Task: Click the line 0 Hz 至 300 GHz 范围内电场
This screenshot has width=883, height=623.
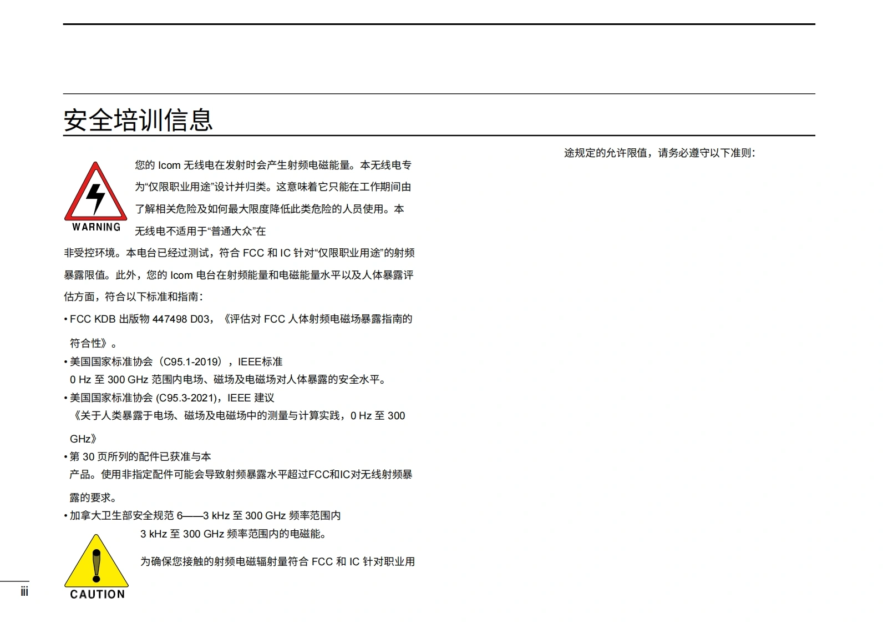Action: [x=229, y=380]
